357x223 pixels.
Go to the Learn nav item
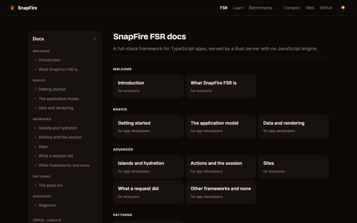[x=238, y=8]
